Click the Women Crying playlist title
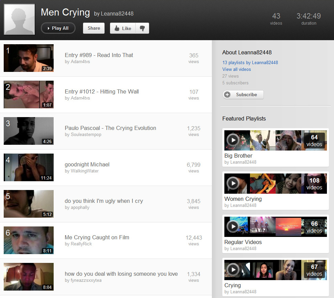334x298 pixels. [243, 199]
